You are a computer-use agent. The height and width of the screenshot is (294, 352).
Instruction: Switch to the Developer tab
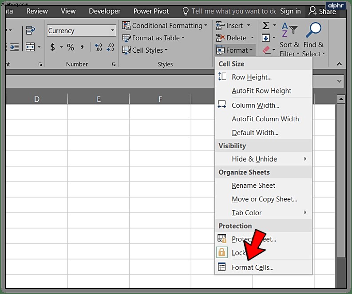click(105, 11)
